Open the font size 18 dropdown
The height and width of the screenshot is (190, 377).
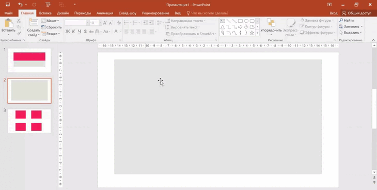101,23
